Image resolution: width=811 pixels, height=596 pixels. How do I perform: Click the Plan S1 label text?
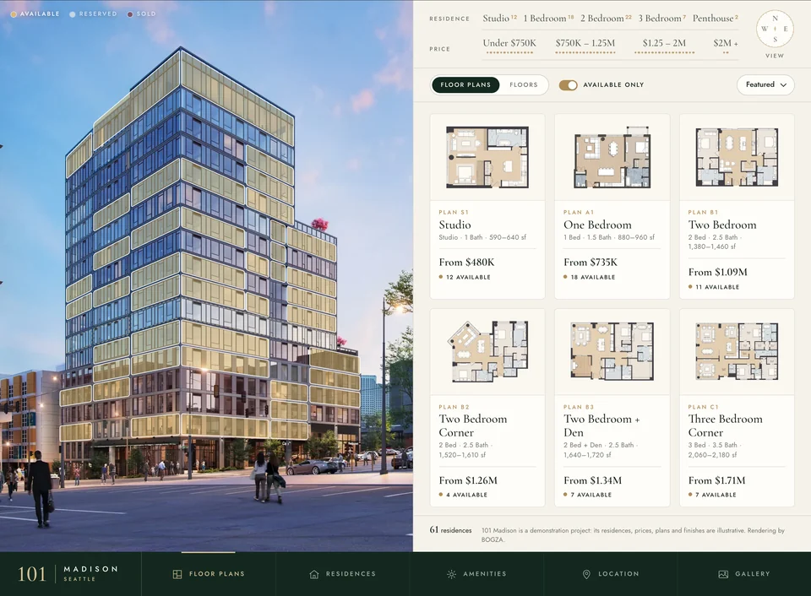(453, 213)
